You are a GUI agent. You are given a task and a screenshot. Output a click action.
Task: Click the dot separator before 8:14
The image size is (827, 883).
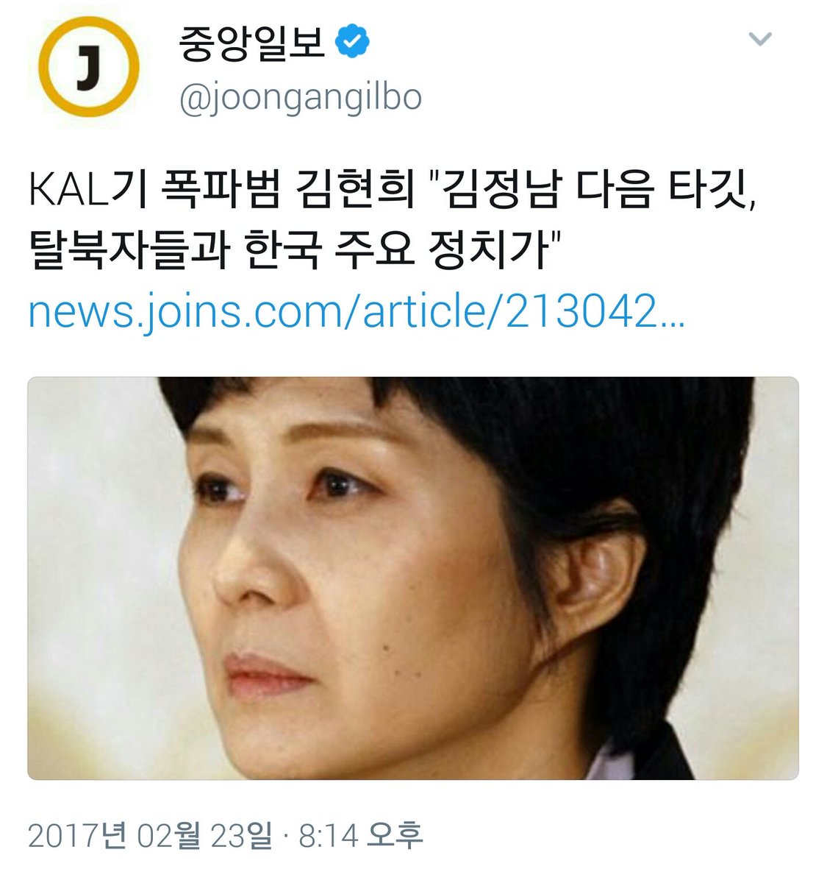tap(285, 837)
